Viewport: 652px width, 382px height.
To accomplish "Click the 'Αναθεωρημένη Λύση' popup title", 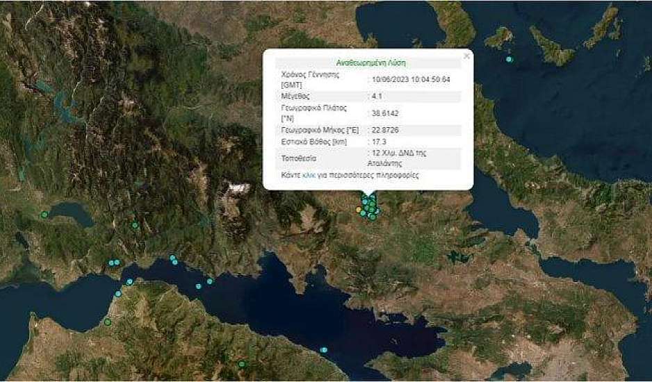I will (368, 63).
